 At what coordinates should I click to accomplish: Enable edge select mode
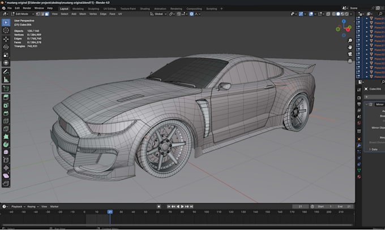pos(42,14)
